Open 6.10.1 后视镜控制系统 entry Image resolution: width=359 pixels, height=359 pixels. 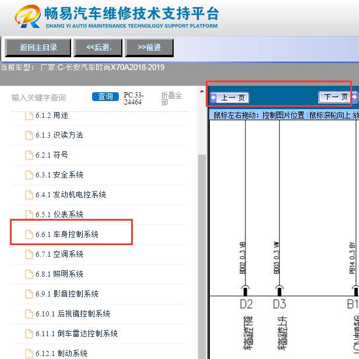coord(73,313)
